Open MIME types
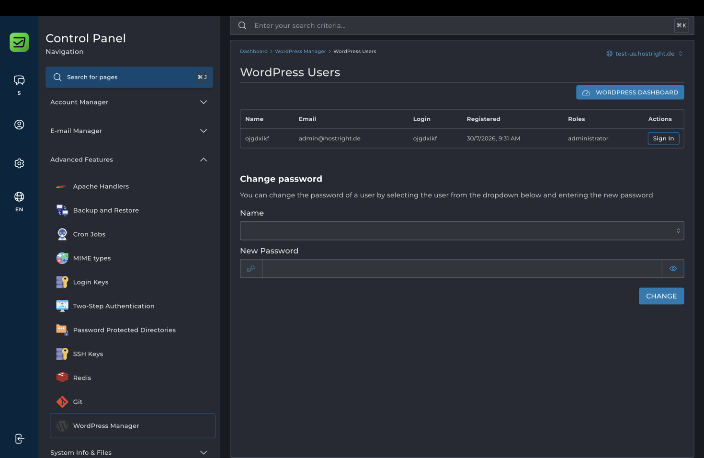Viewport: 704px width, 458px height. [92, 258]
